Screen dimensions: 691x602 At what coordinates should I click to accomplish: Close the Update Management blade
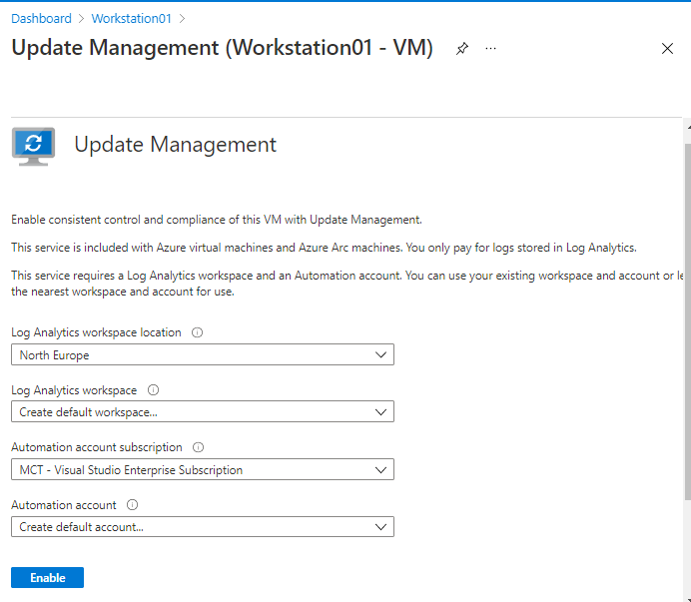667,49
